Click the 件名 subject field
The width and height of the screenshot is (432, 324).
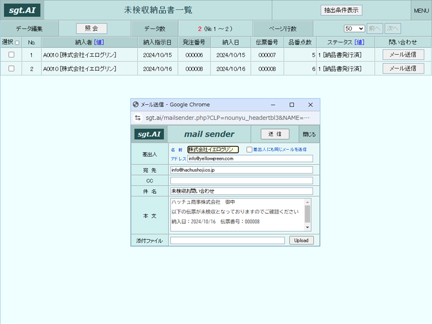[x=241, y=191]
